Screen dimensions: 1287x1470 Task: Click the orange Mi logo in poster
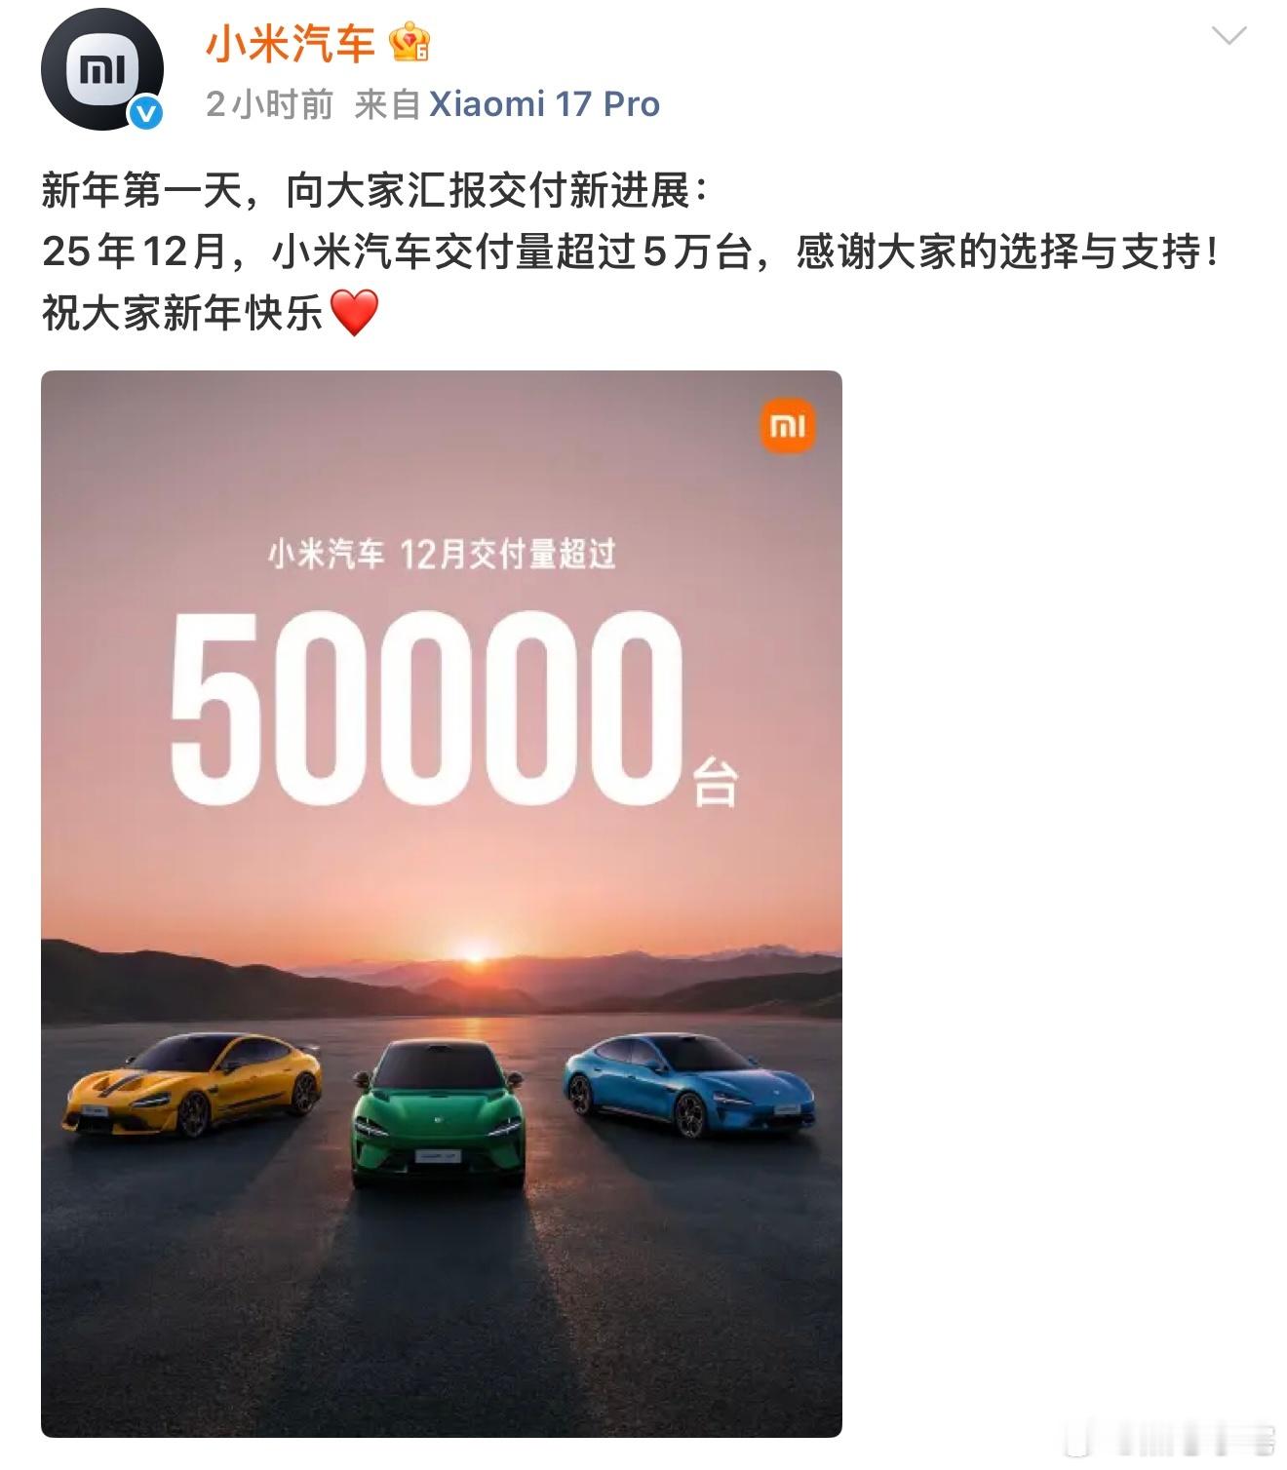click(x=788, y=427)
